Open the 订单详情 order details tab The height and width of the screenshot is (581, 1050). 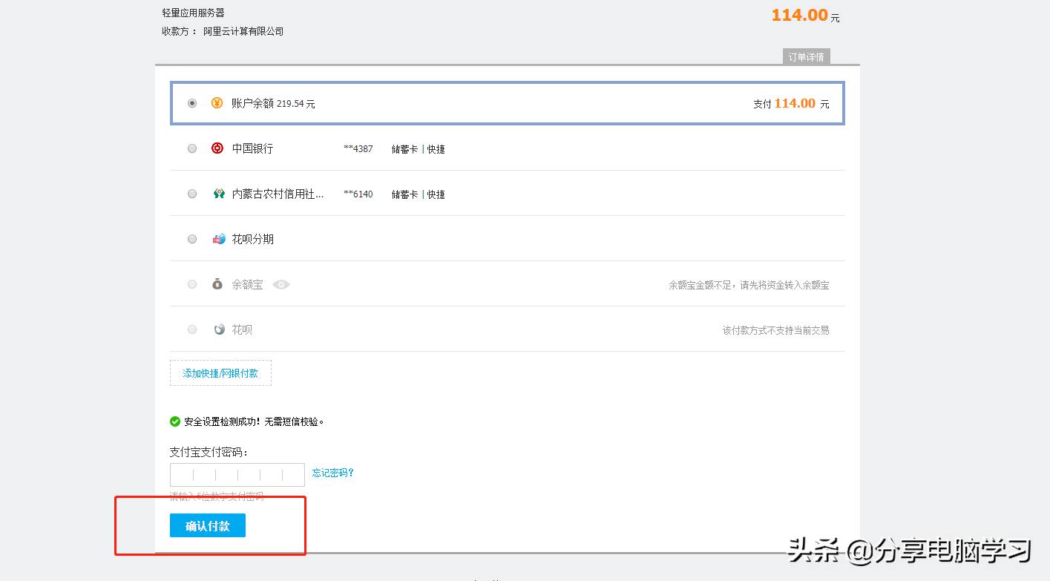point(806,57)
